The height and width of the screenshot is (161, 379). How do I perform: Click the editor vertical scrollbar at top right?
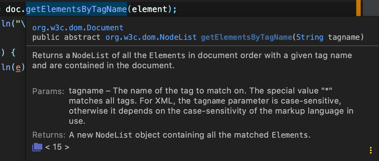(371, 8)
